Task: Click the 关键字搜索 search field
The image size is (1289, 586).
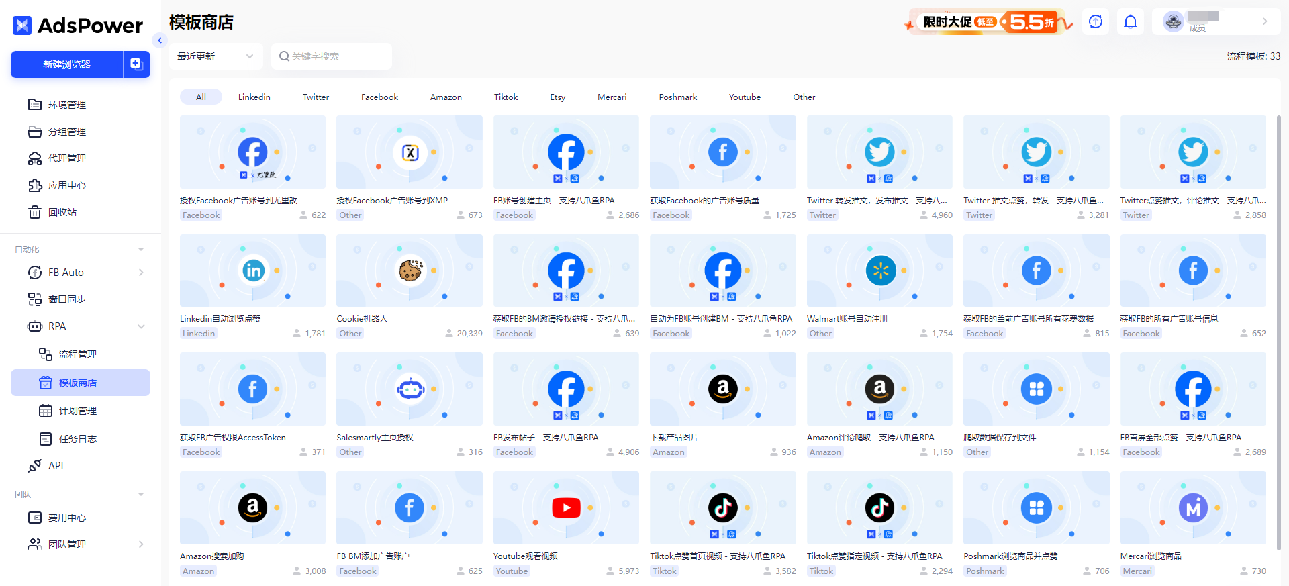Action: click(332, 56)
